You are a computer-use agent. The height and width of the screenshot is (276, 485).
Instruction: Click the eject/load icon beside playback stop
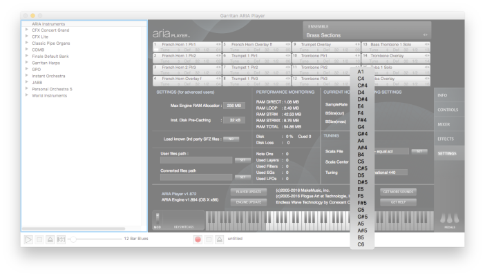click(x=50, y=239)
